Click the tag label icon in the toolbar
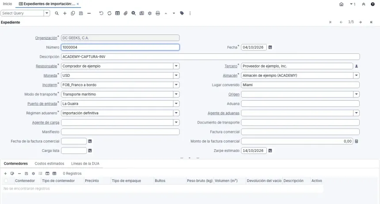The image size is (380, 204). [182, 13]
